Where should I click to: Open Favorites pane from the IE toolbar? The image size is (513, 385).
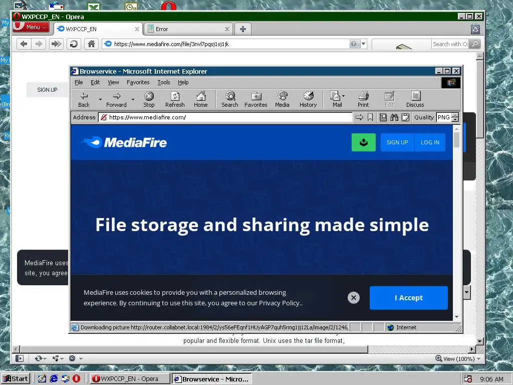256,99
